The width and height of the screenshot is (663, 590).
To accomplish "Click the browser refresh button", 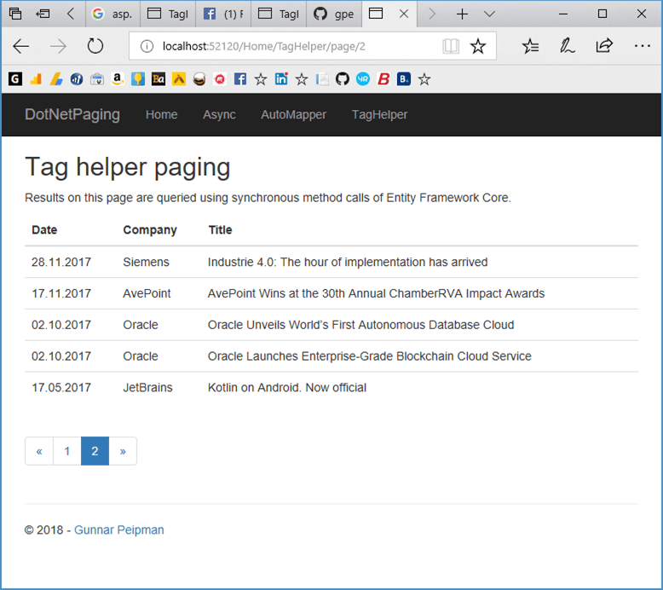I will click(95, 46).
